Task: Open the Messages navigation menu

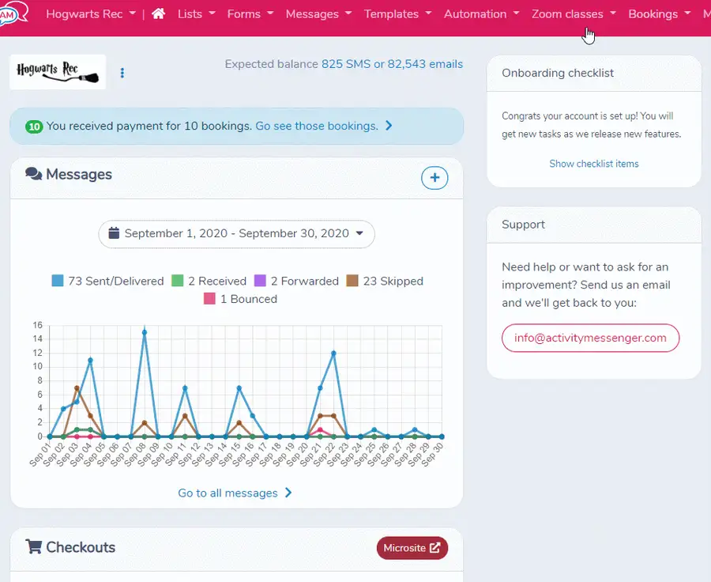Action: (x=319, y=14)
